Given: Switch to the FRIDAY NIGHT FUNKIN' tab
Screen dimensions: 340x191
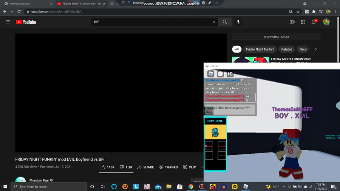Looking at the screenshot, I should 79,4.
